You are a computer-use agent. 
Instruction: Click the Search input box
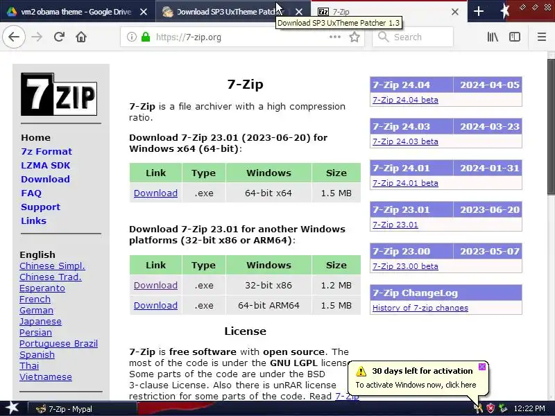[x=412, y=37]
